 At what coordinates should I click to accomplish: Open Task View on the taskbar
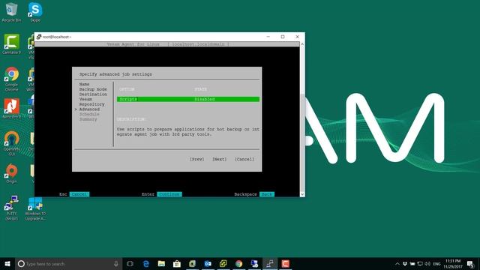coord(130,263)
